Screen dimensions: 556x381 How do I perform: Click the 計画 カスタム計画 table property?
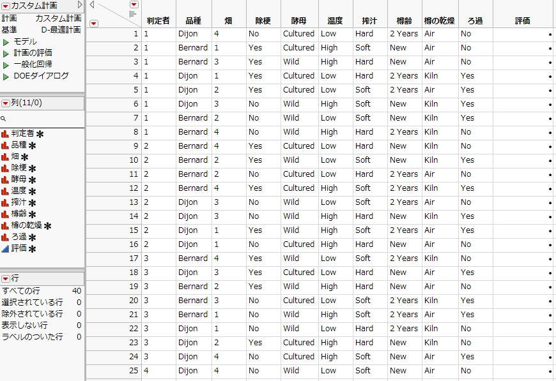42,19
